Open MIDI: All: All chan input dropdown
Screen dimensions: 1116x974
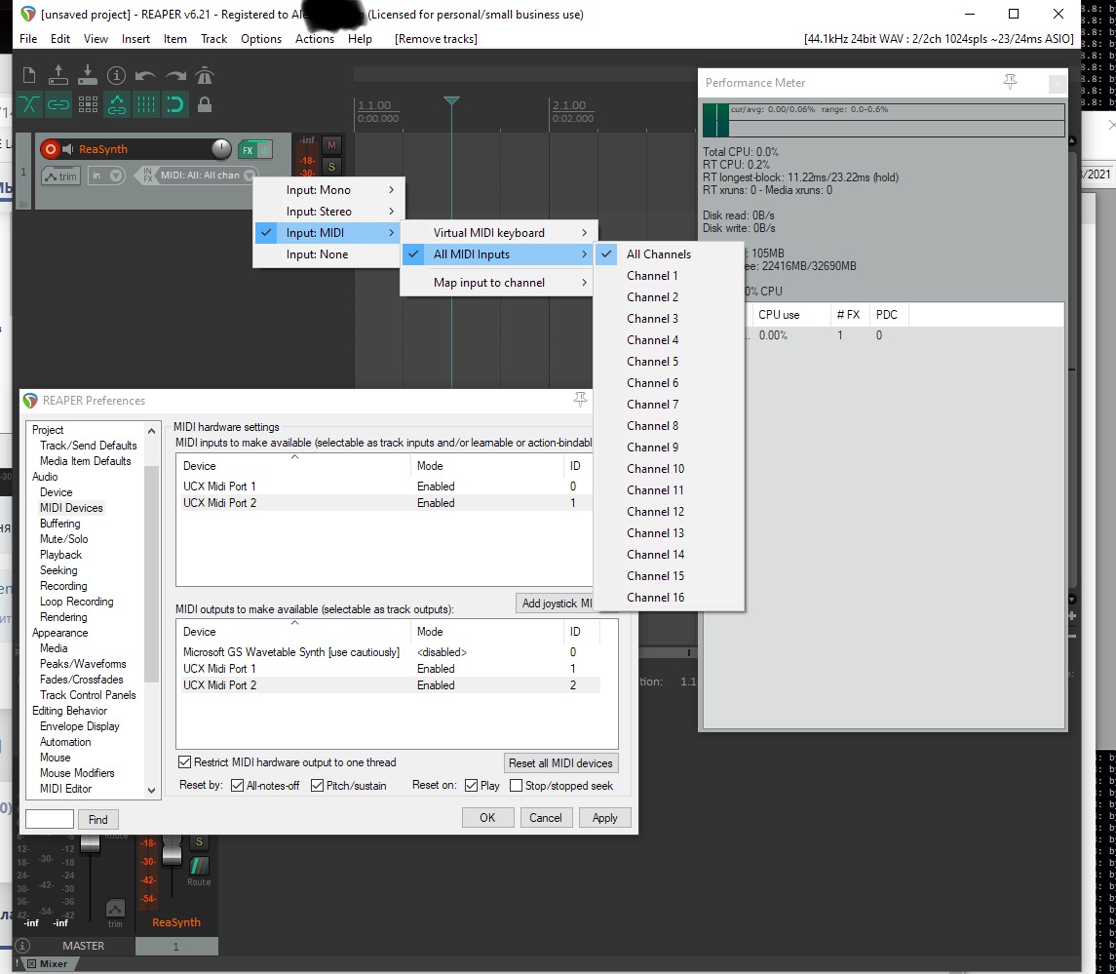click(250, 175)
